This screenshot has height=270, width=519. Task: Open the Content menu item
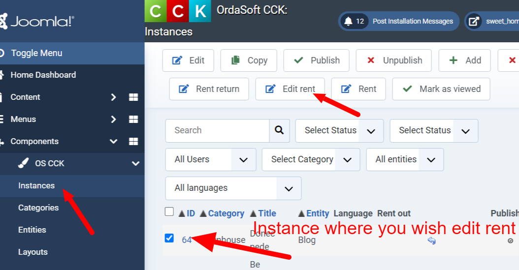[x=25, y=97]
